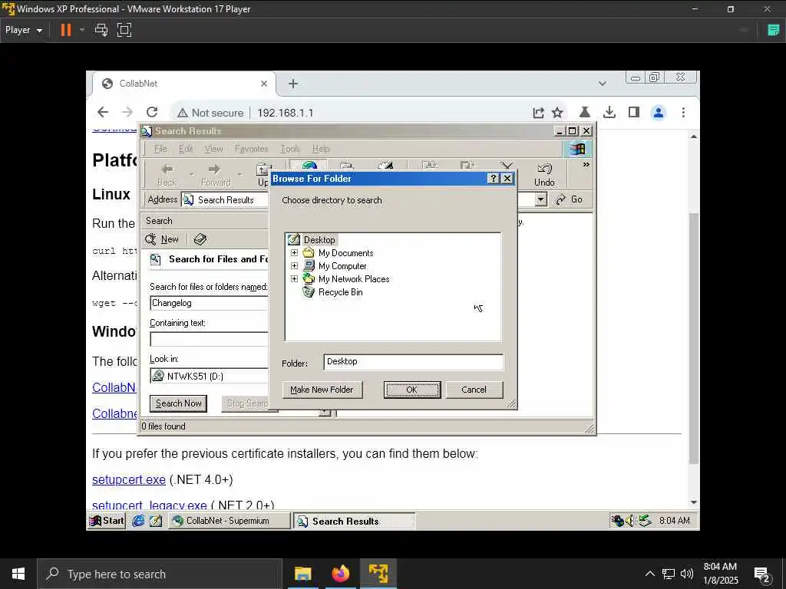Open Firefox on the host taskbar
Image resolution: width=786 pixels, height=589 pixels.
(340, 574)
